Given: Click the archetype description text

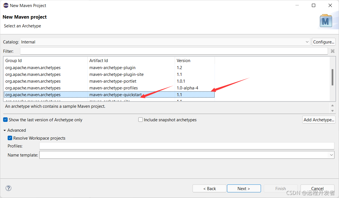Looking at the screenshot, I should click(55, 106).
